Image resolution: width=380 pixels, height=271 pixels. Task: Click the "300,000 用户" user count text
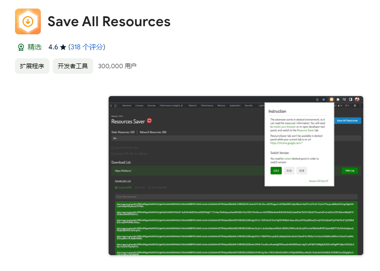(x=117, y=66)
